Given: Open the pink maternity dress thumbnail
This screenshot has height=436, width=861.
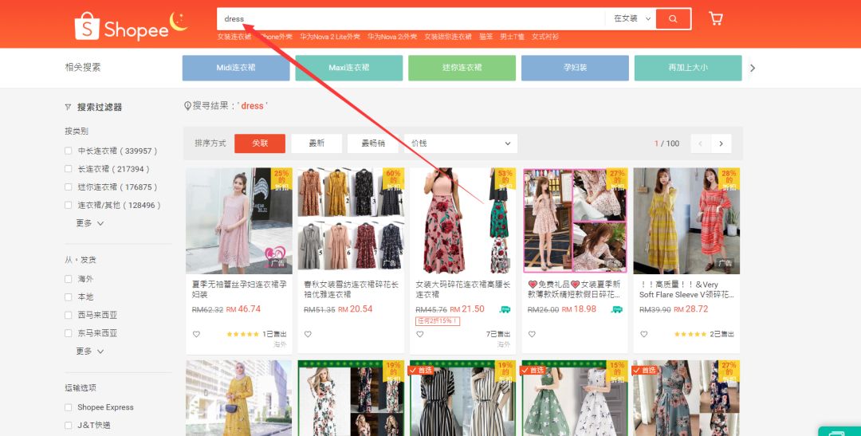Looking at the screenshot, I should (x=239, y=221).
